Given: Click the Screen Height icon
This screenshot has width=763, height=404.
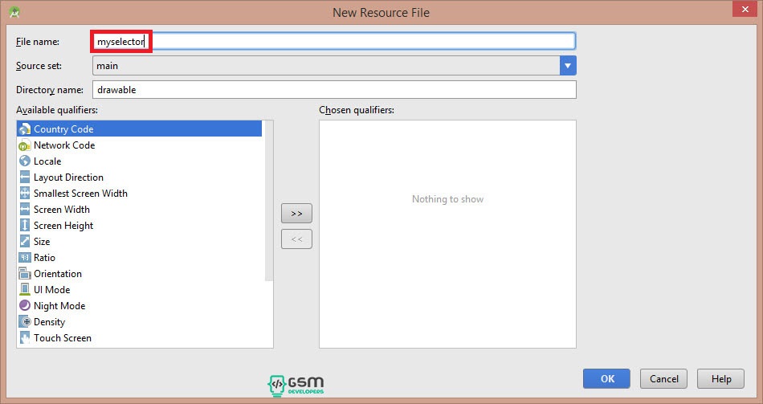Looking at the screenshot, I should coord(24,226).
